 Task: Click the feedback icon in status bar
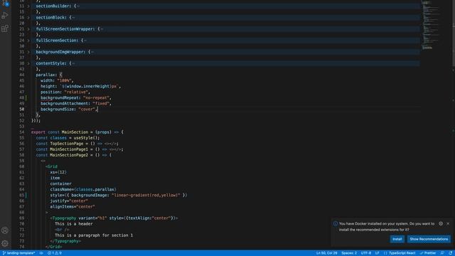point(442,253)
